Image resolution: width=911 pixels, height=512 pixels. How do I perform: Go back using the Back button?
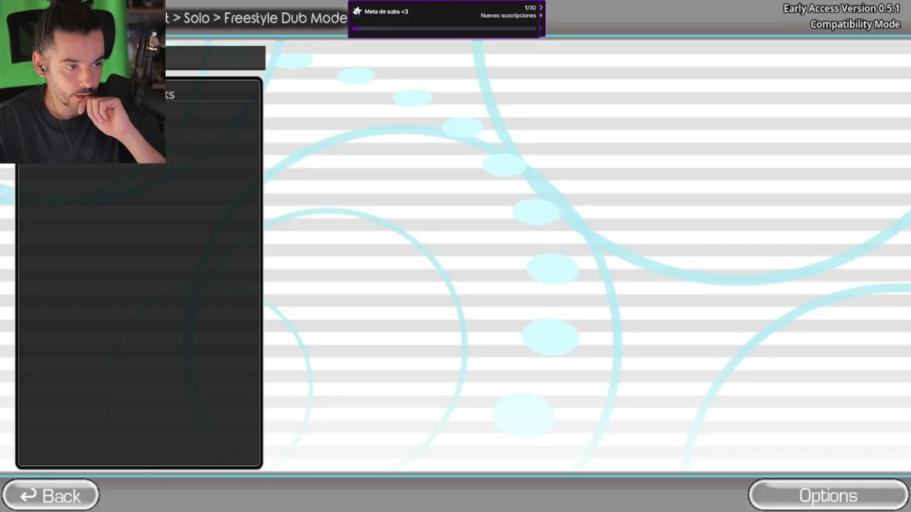(51, 496)
